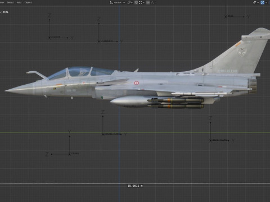Open the Select menu

[10, 2]
